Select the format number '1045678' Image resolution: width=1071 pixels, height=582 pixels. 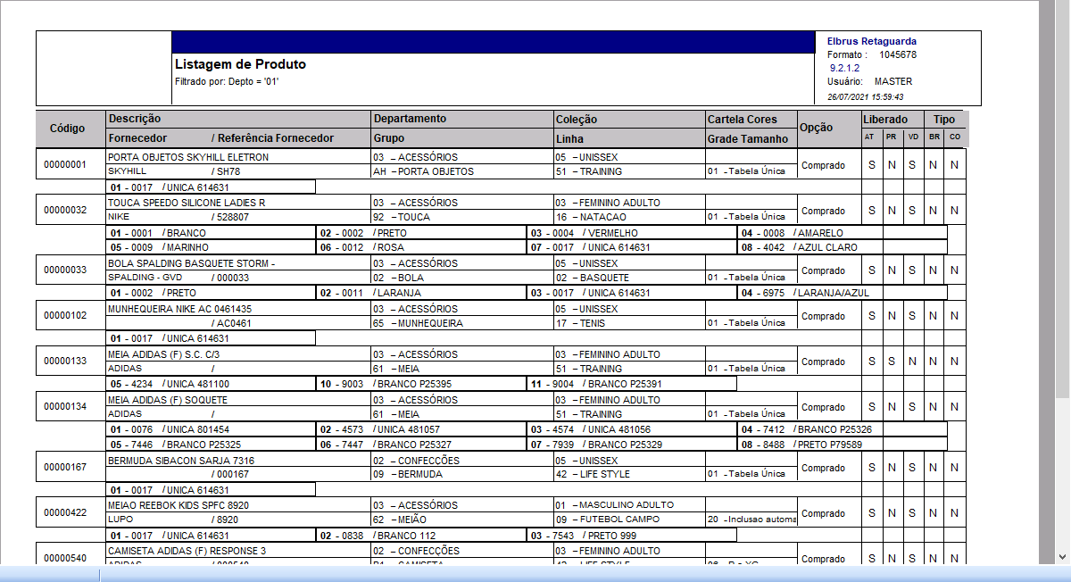click(x=898, y=54)
